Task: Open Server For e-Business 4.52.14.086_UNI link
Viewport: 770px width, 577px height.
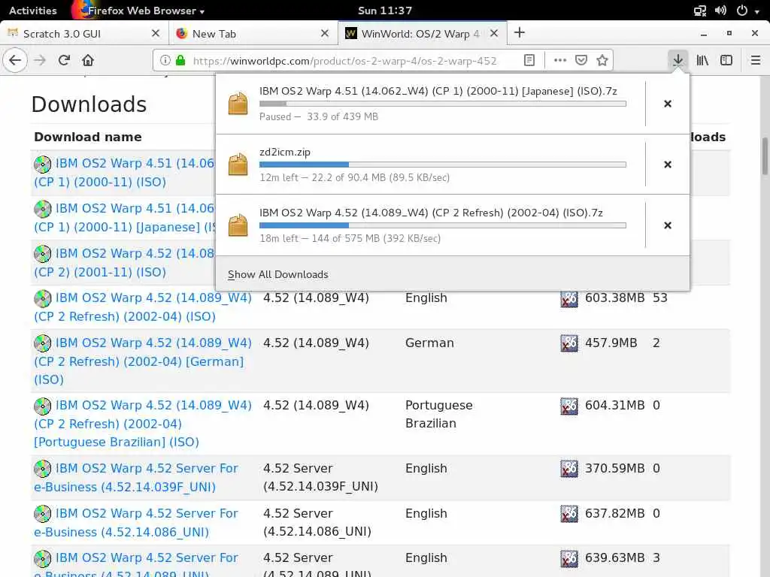Action: (x=136, y=523)
